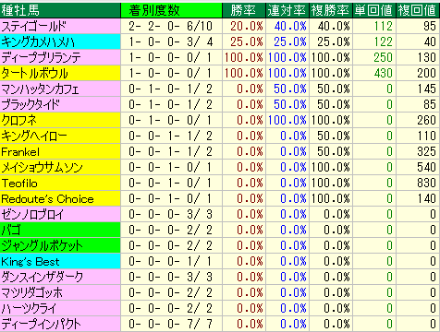
Task: Click ディープブリランテ 単回値 value 250
Action: point(384,57)
